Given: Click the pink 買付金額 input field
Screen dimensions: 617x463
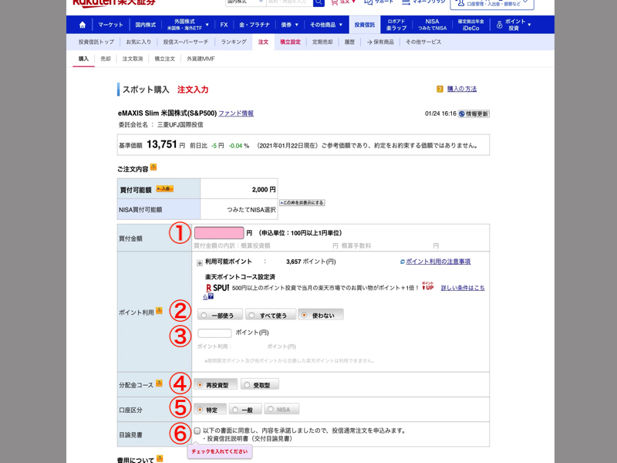Looking at the screenshot, I should pos(218,233).
